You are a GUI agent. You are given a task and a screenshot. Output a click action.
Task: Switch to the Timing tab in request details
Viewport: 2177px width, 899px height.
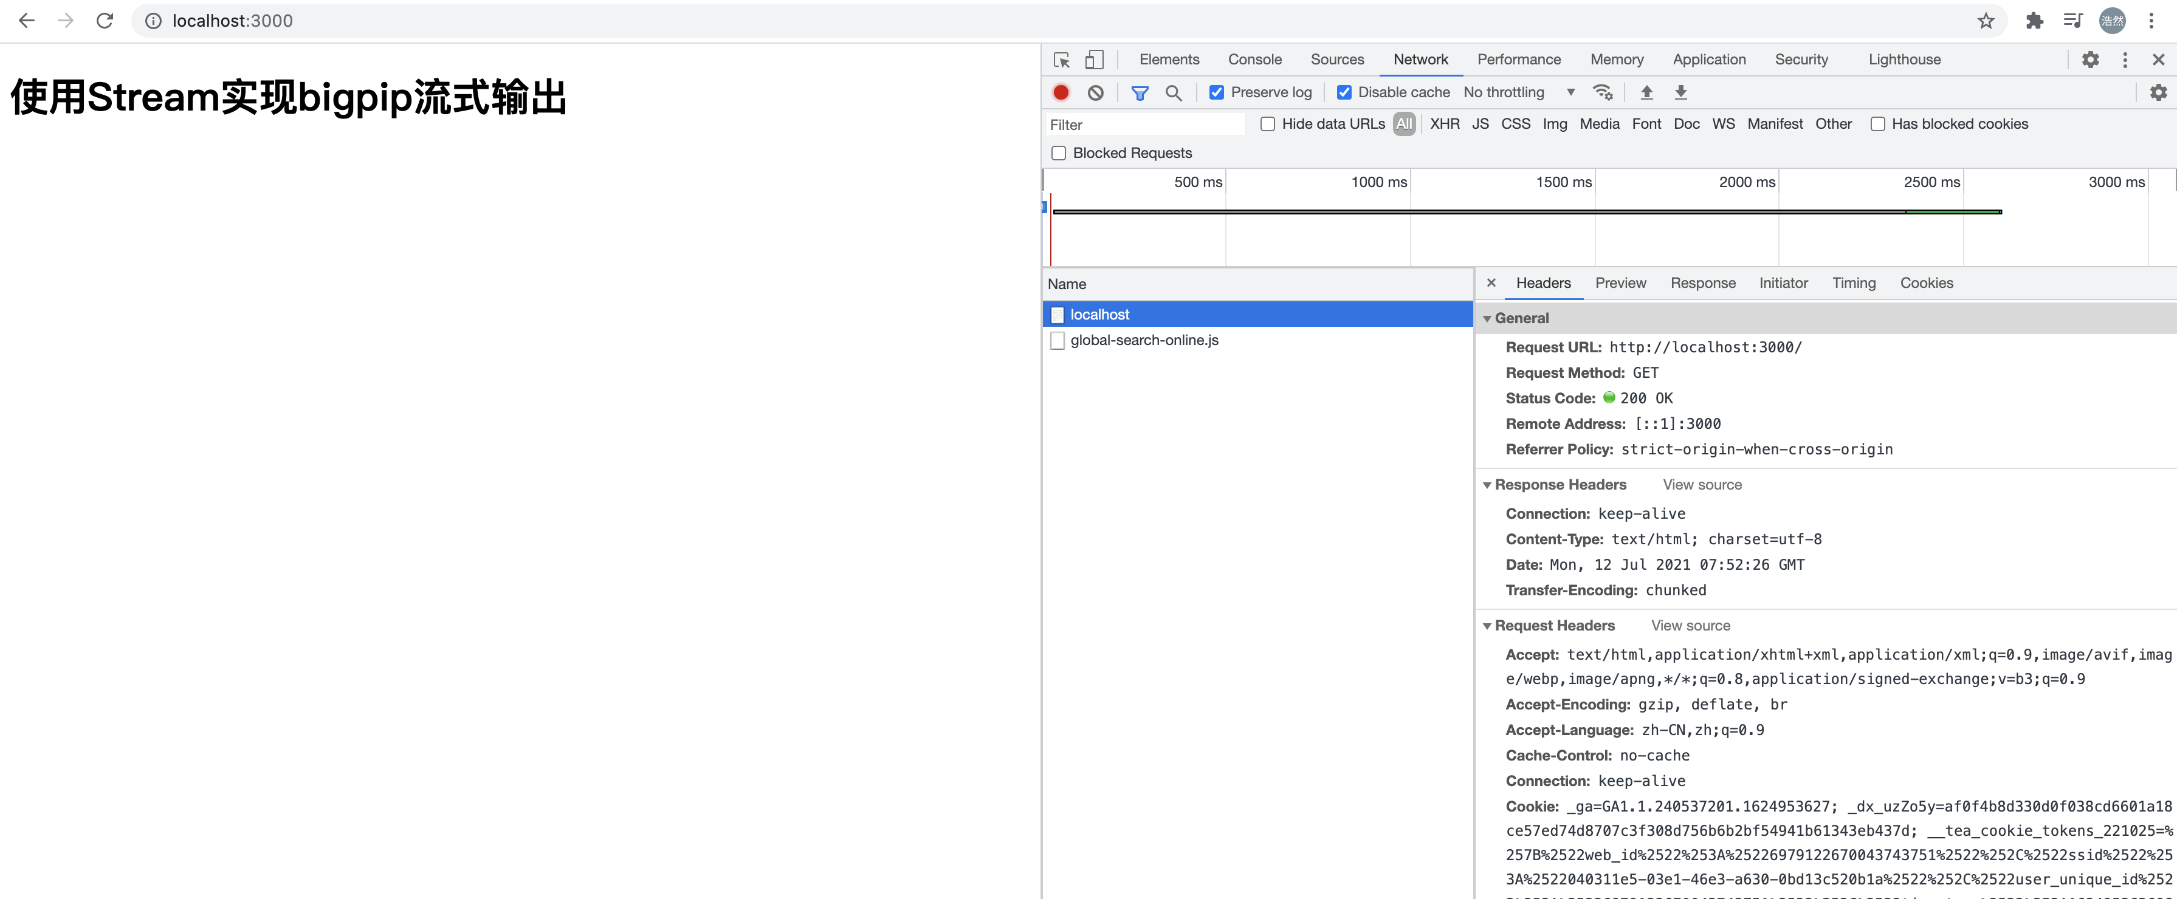pos(1854,283)
